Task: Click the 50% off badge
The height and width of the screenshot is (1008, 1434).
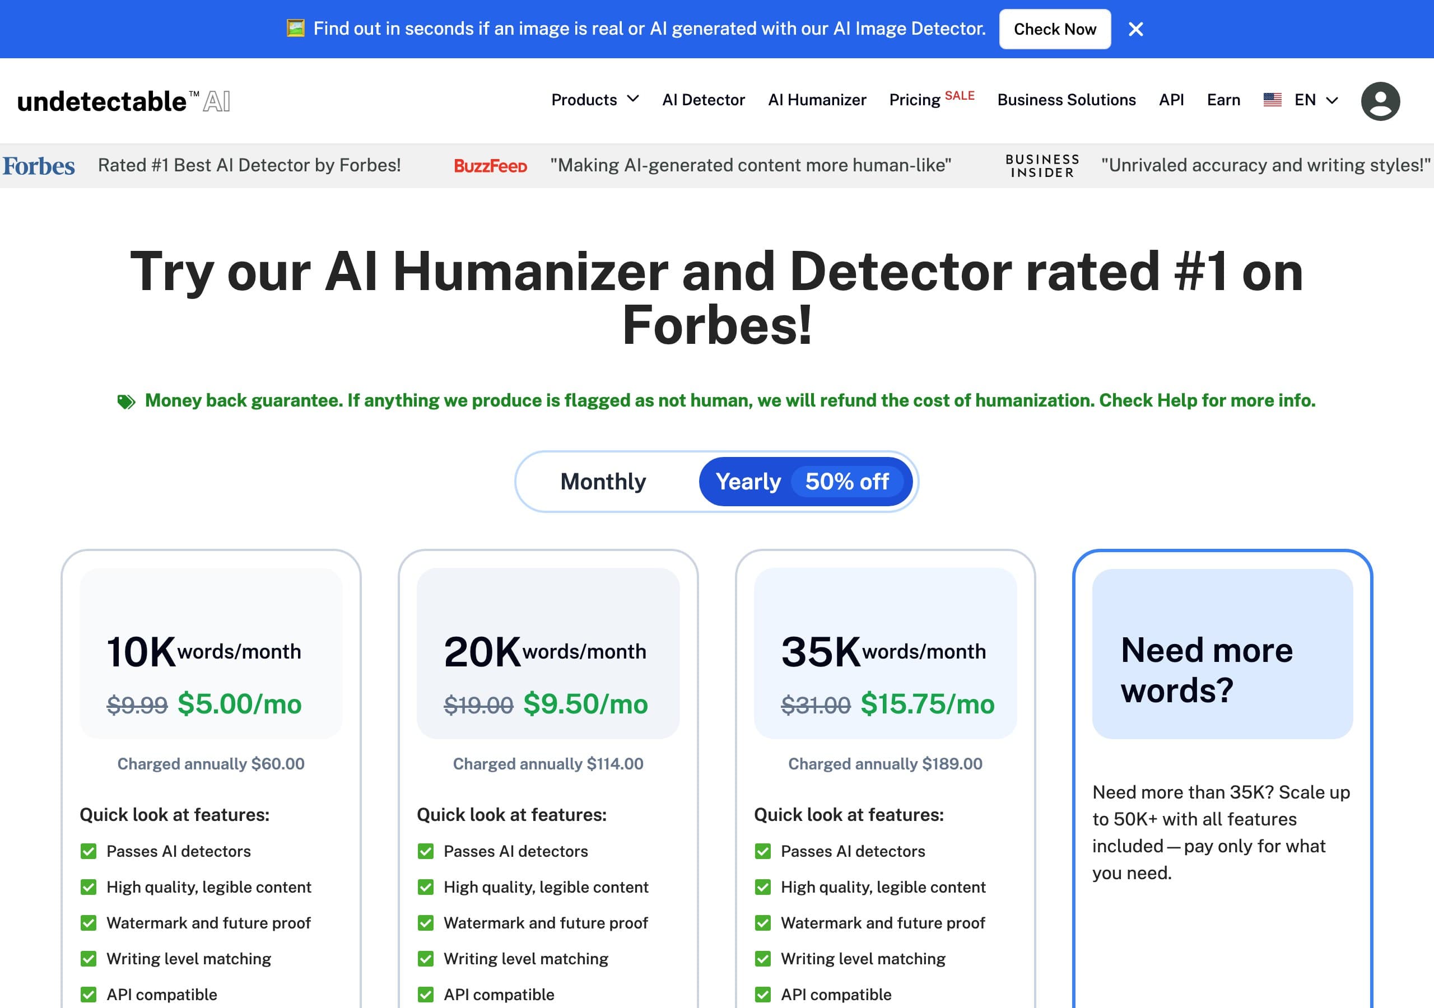Action: tap(847, 482)
